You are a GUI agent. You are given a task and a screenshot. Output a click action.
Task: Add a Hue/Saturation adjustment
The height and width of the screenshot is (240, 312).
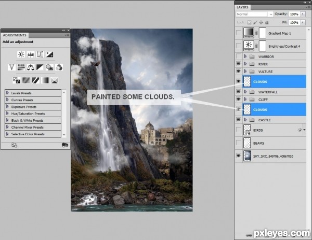point(21,67)
